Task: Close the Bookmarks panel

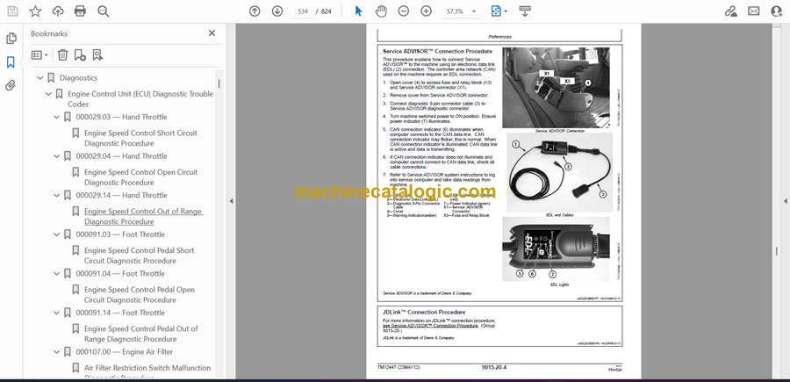Action: [212, 33]
